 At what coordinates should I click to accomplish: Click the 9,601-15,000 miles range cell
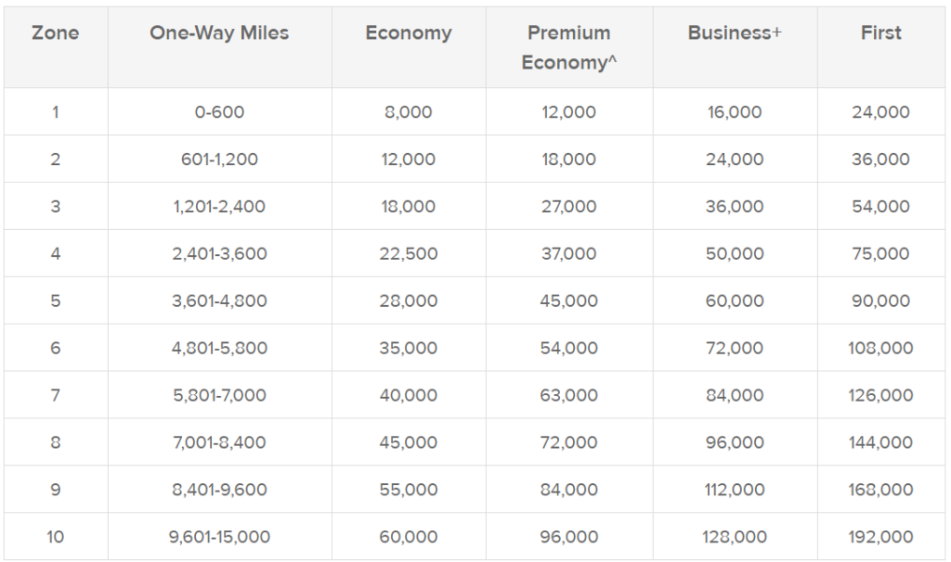[219, 537]
